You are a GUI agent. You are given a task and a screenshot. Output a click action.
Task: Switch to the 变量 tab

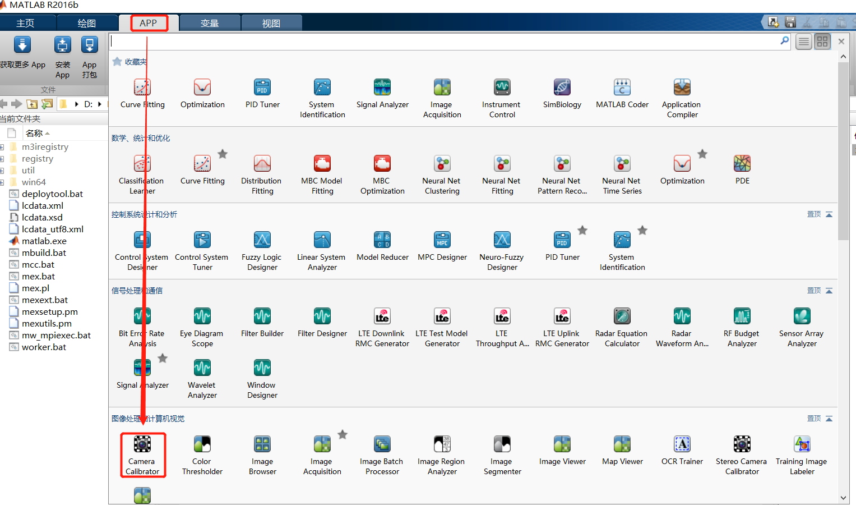(x=210, y=23)
